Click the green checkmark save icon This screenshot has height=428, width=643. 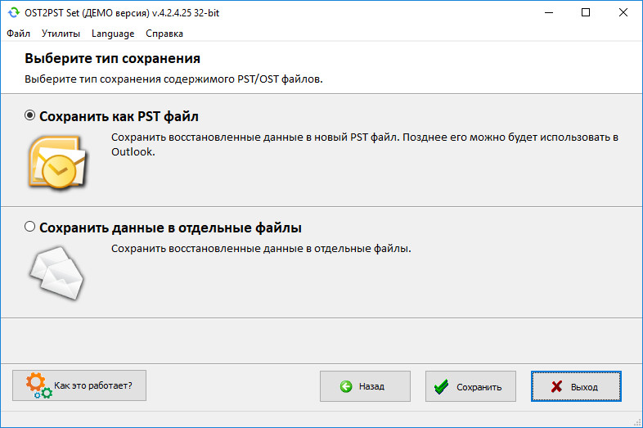(x=441, y=386)
